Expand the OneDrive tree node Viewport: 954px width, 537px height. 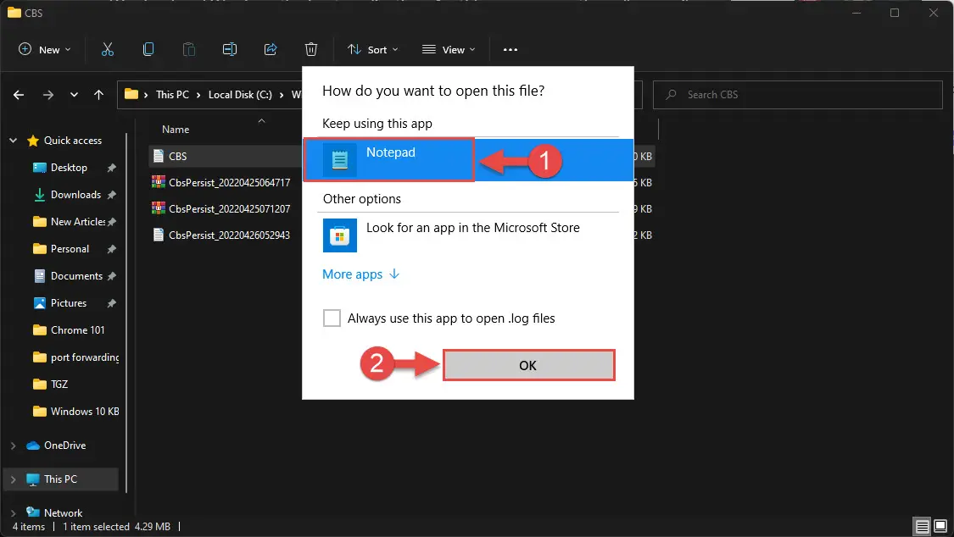pos(14,446)
